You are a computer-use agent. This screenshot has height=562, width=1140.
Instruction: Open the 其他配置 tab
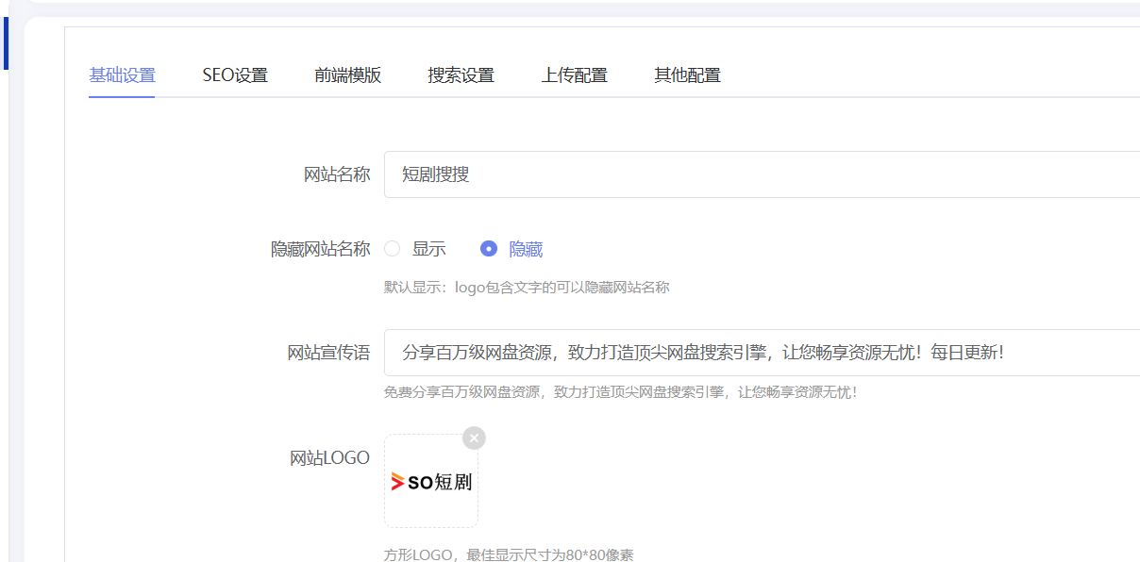coord(687,75)
